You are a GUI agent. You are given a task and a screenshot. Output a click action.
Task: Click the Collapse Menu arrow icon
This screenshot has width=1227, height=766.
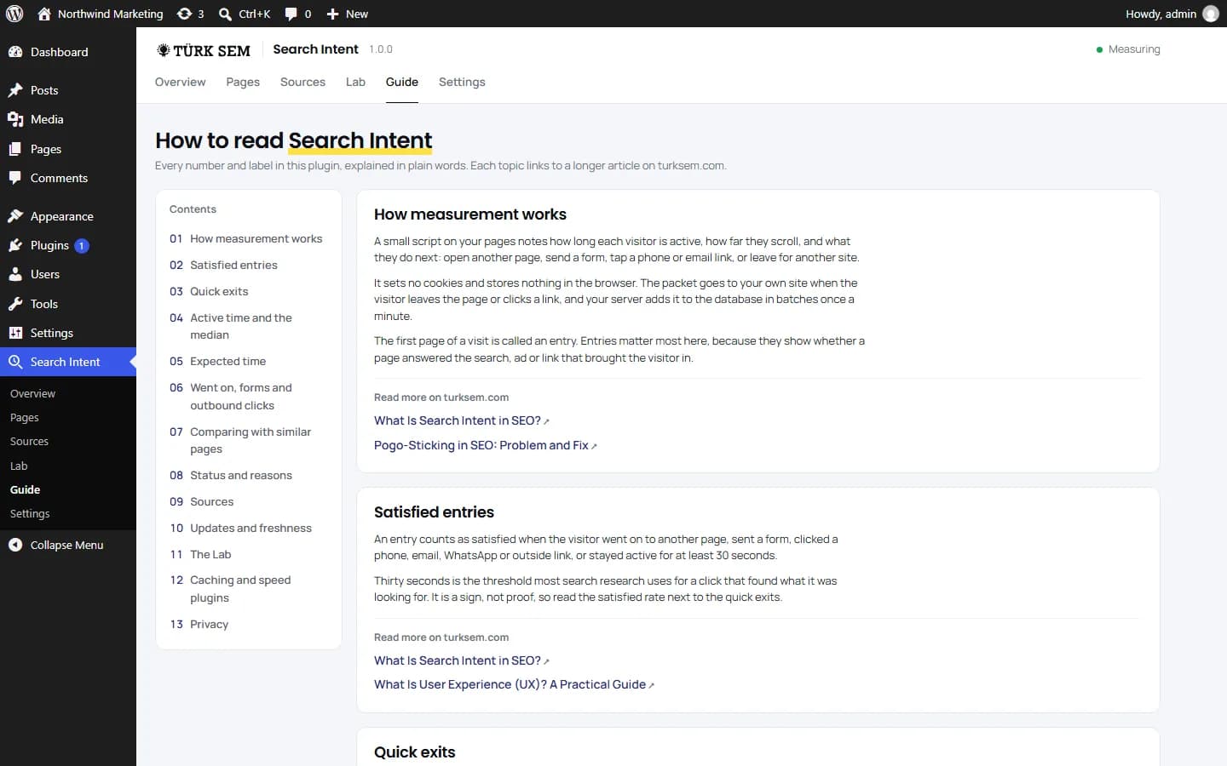(15, 545)
